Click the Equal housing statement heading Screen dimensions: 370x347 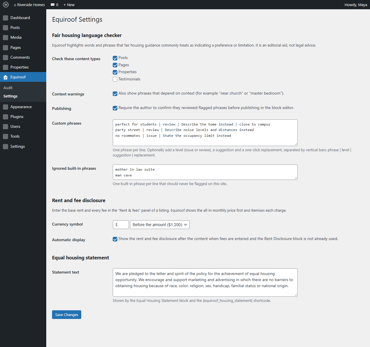click(x=80, y=258)
